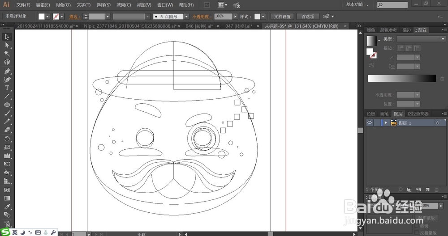448x236 pixels.
Task: Click create new layer icon
Action: (x=427, y=190)
